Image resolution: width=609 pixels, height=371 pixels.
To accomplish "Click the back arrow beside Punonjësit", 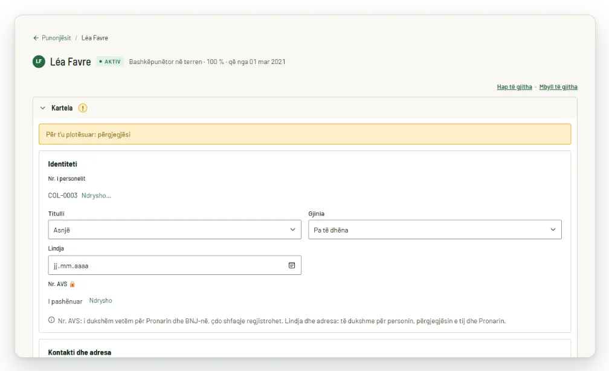I will coord(36,38).
